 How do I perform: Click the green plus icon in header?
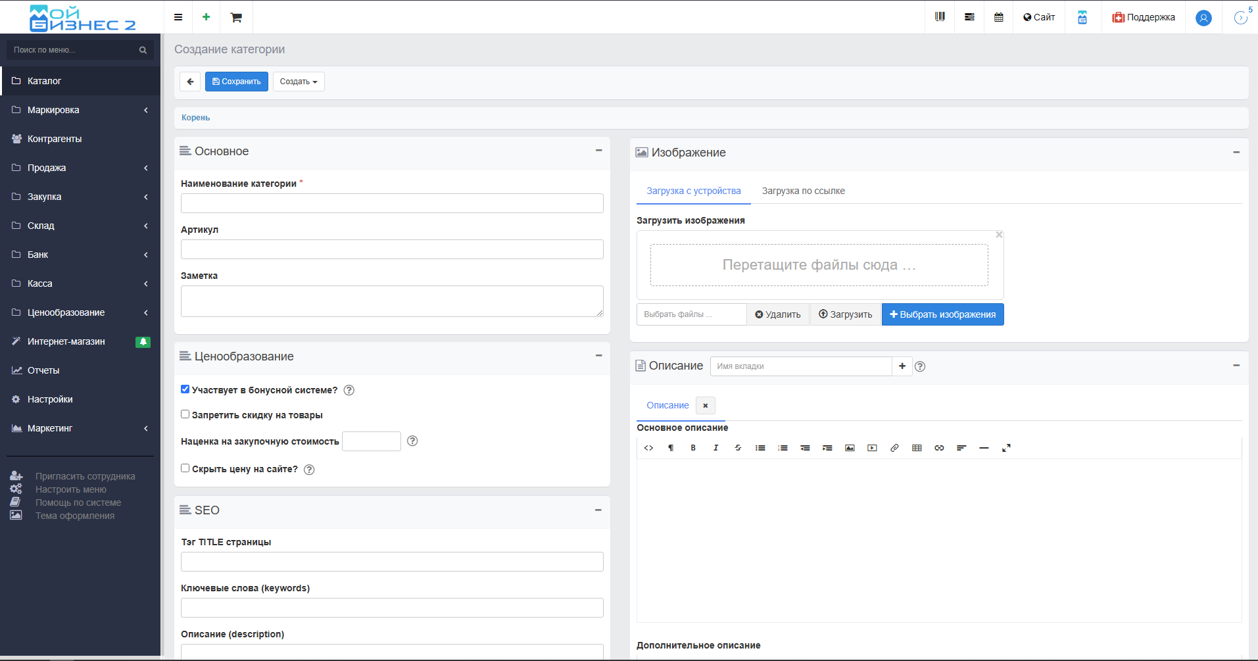(x=206, y=17)
